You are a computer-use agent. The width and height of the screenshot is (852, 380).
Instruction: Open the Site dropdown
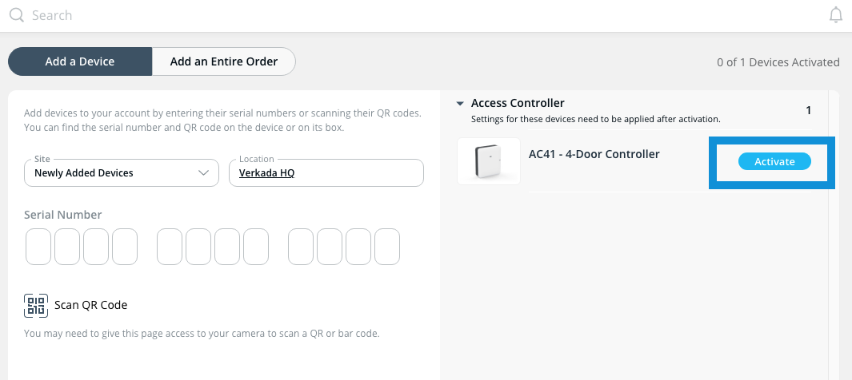coord(121,172)
